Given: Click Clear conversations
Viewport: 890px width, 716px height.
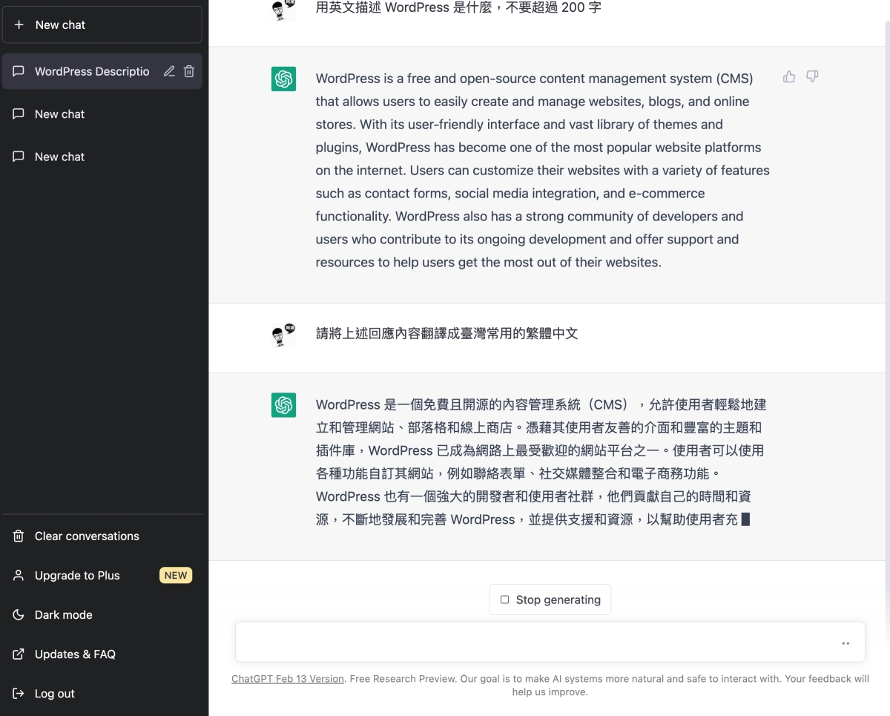Looking at the screenshot, I should click(x=102, y=536).
